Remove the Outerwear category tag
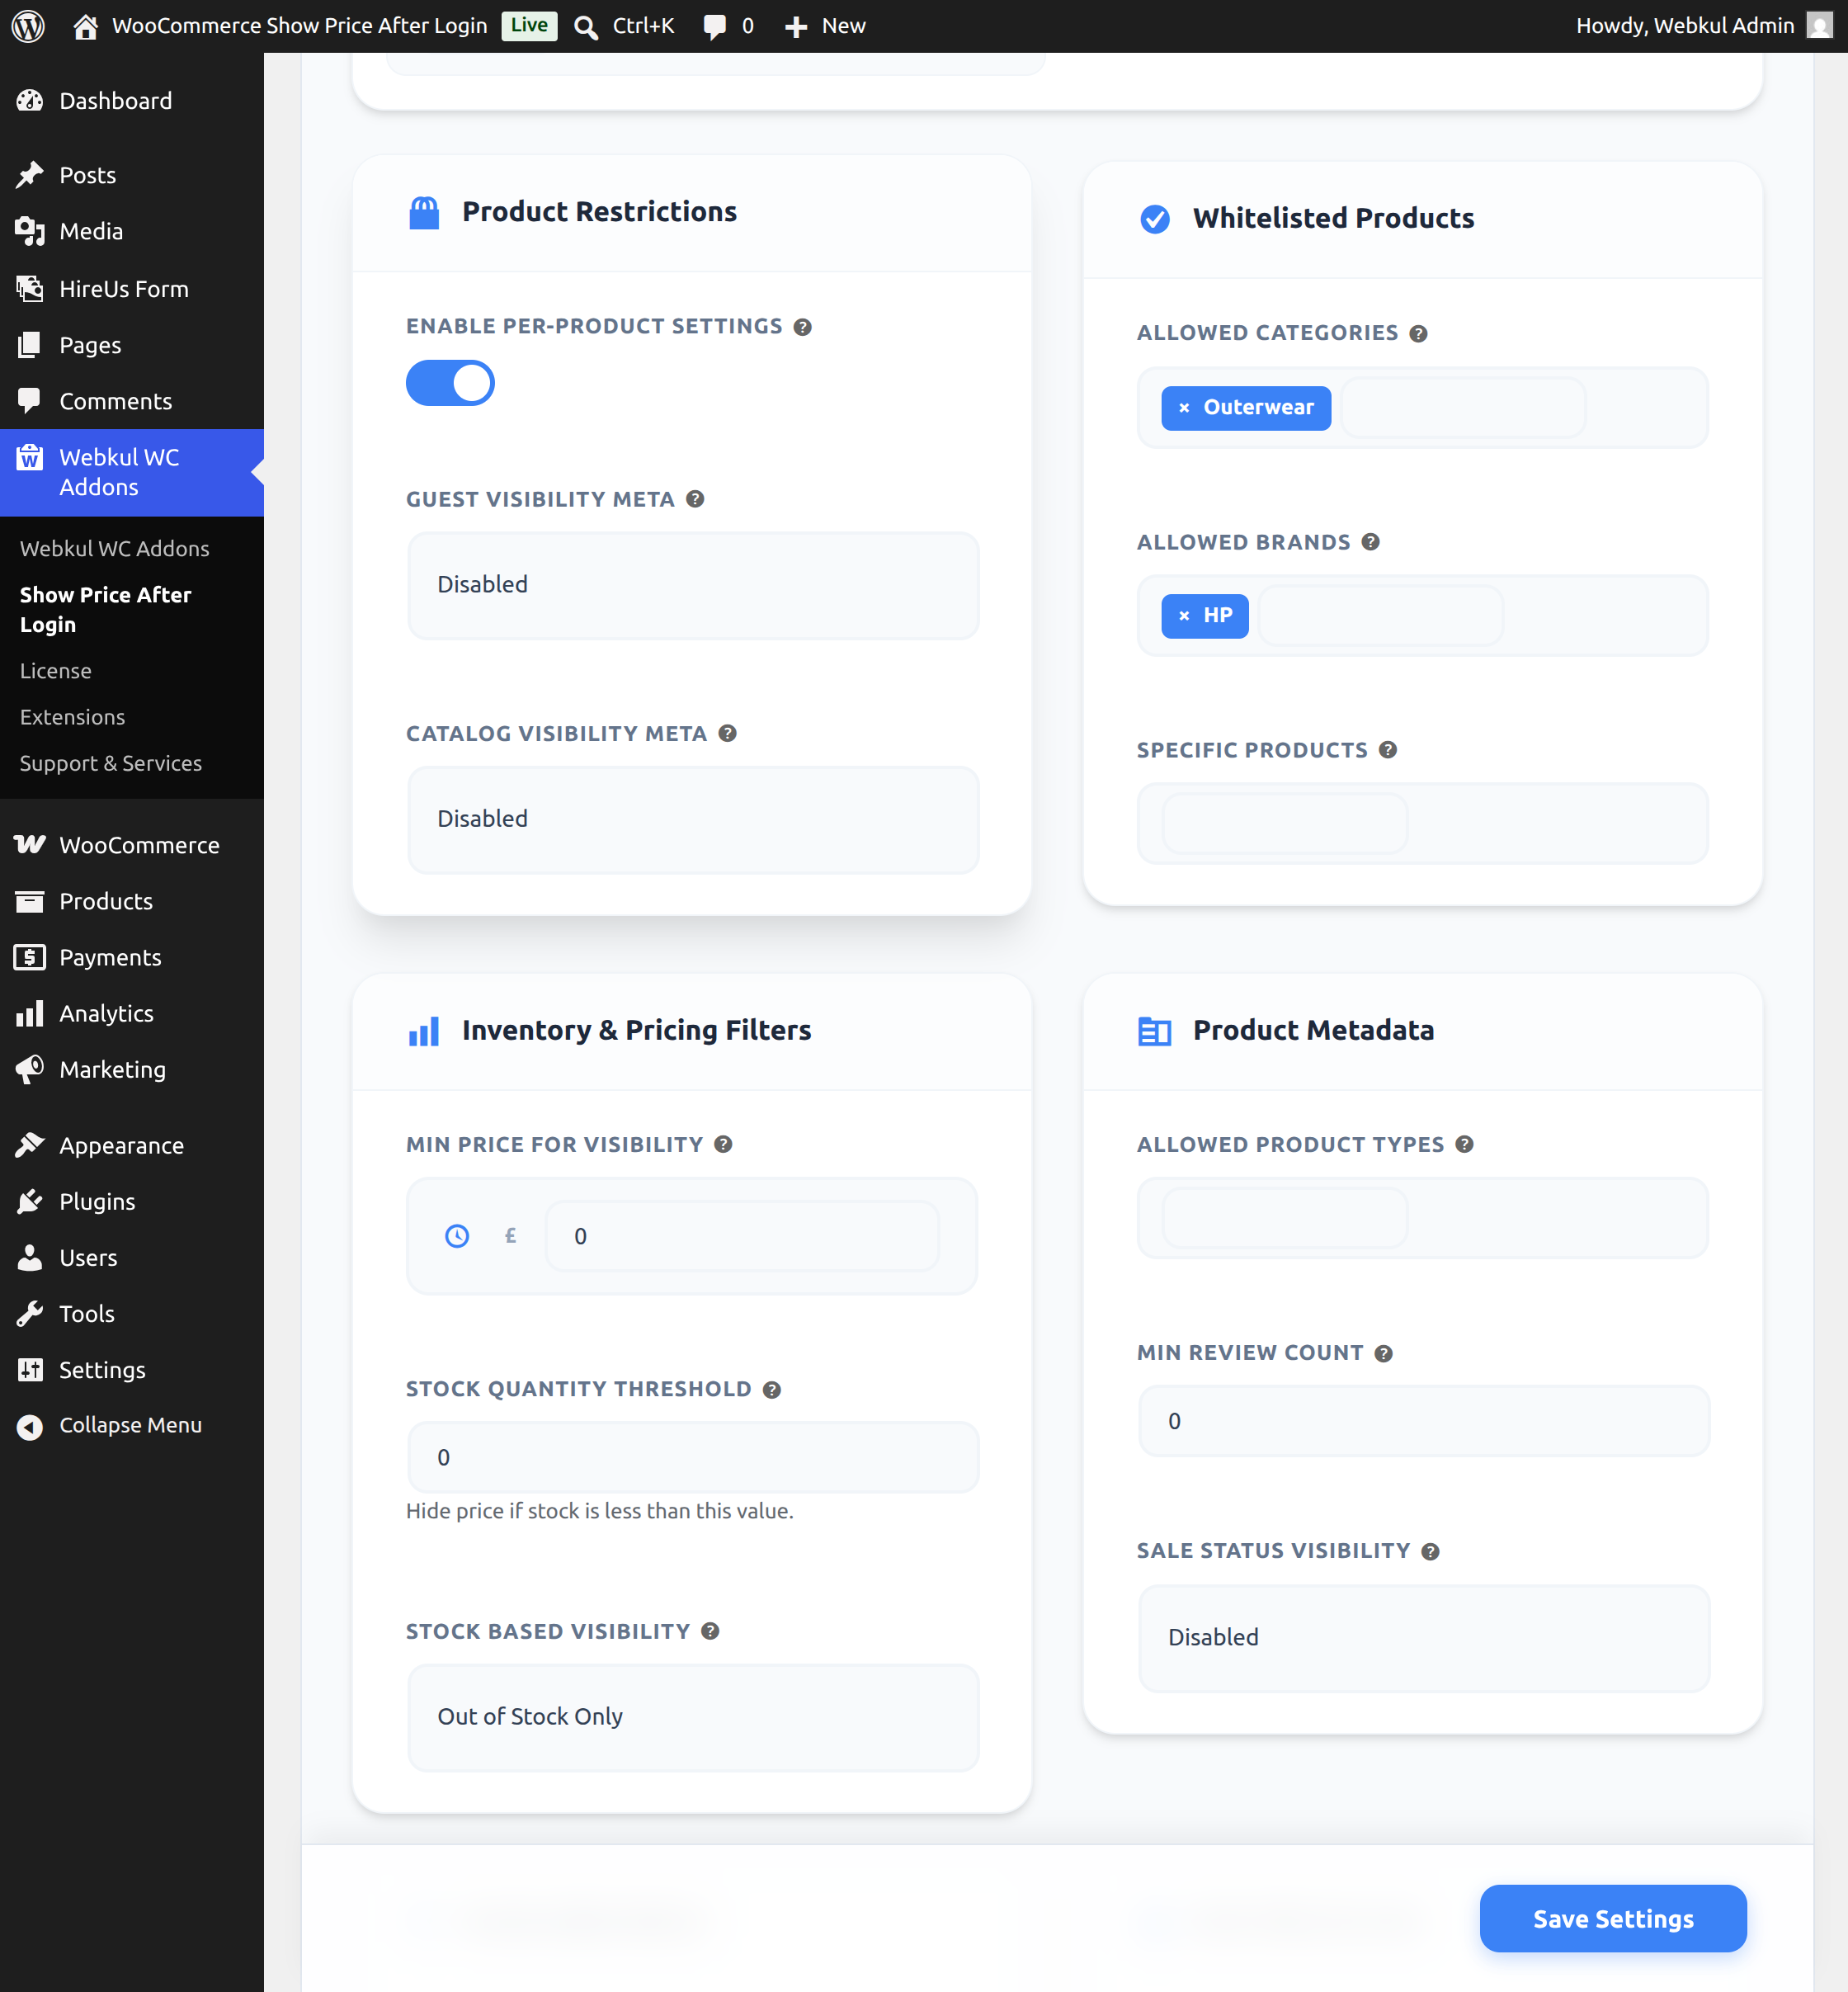This screenshot has height=1992, width=1848. click(x=1184, y=408)
